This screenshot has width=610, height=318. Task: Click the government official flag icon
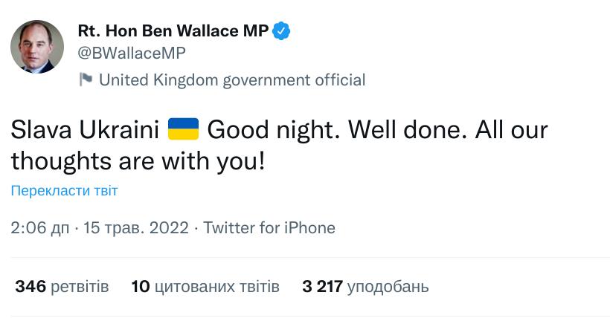coord(86,79)
